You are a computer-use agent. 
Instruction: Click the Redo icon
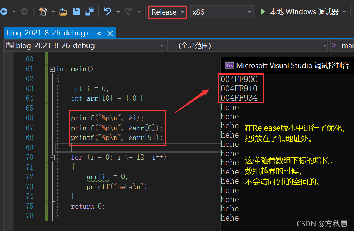click(128, 11)
